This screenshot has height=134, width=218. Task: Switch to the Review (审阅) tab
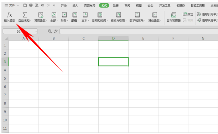pyautogui.click(x=127, y=5)
